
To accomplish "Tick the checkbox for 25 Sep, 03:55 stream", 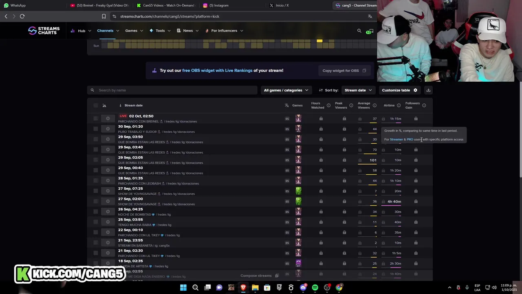I will [95, 222].
